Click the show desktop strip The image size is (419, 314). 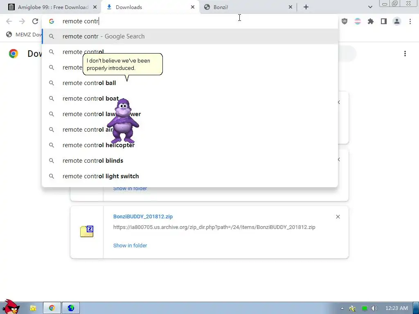coord(416,308)
